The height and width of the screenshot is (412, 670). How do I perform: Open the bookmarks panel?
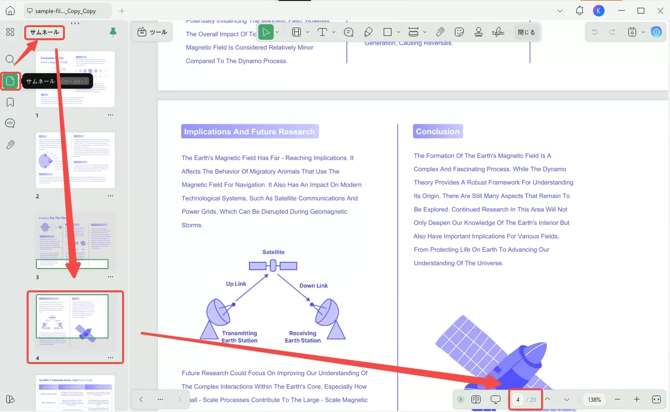(x=10, y=102)
